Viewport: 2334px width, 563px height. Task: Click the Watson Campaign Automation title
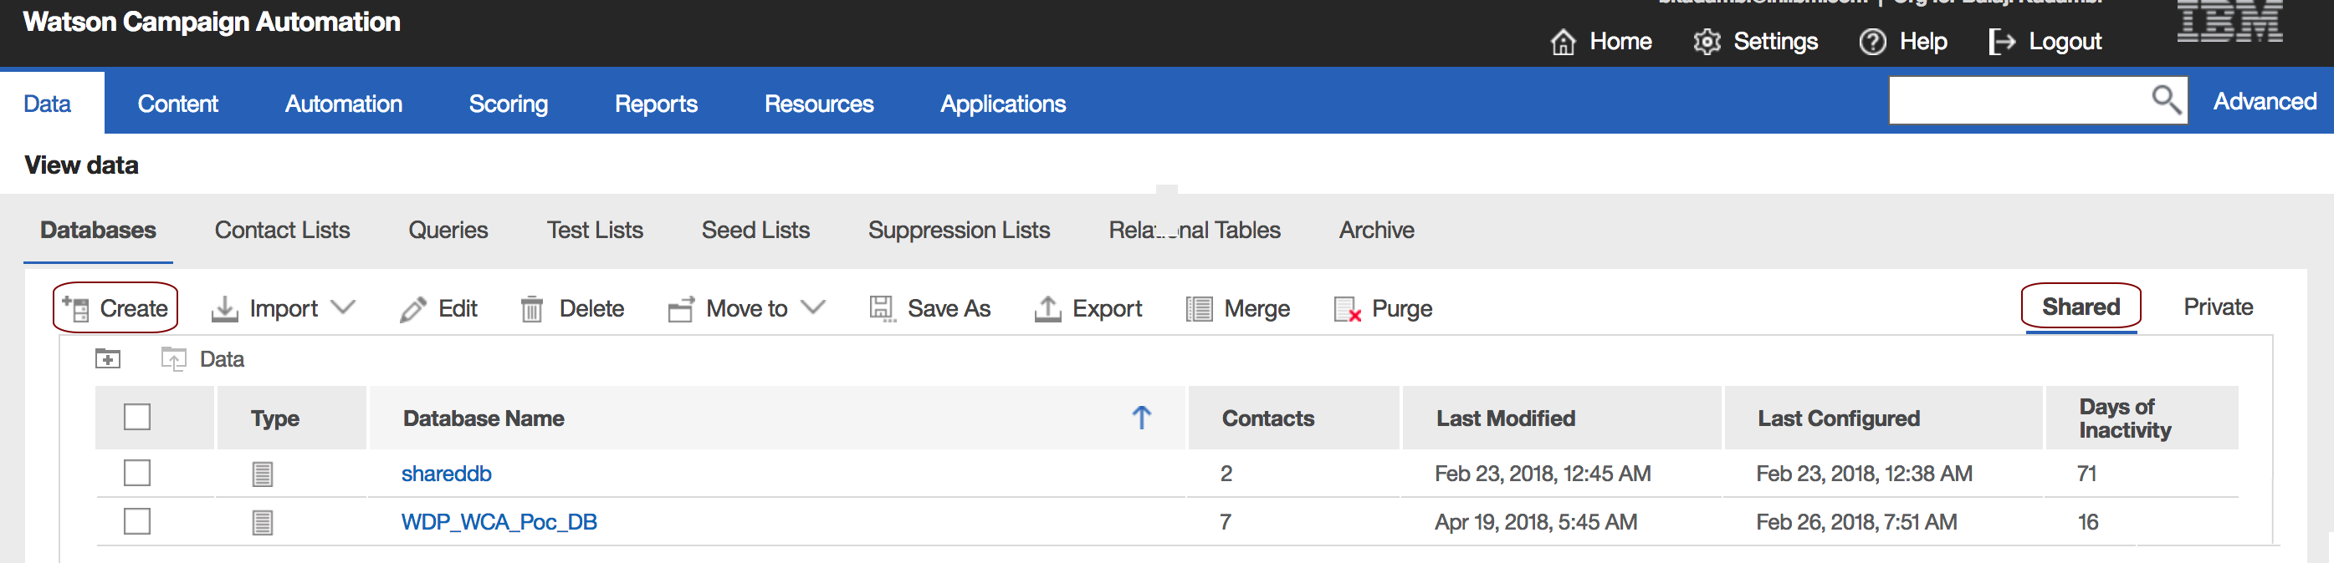[x=211, y=22]
